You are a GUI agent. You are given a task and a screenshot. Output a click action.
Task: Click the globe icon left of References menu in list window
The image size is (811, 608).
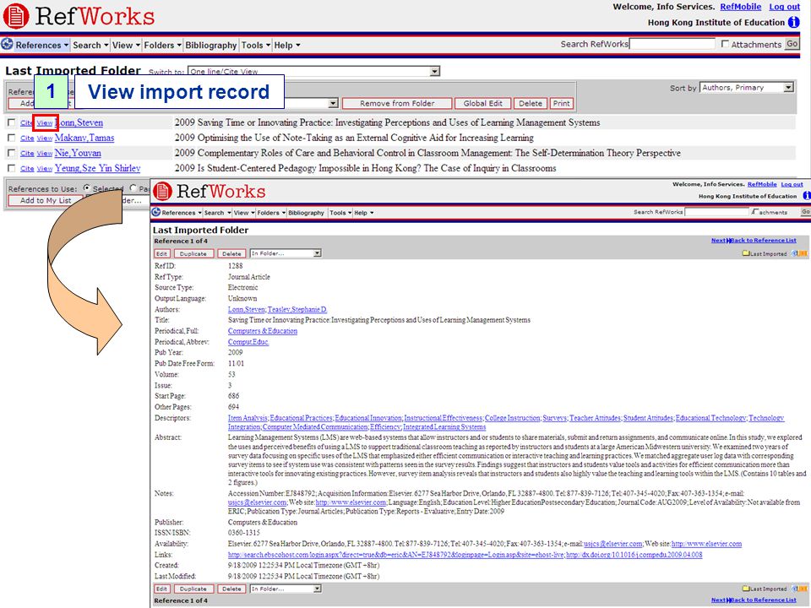point(7,45)
